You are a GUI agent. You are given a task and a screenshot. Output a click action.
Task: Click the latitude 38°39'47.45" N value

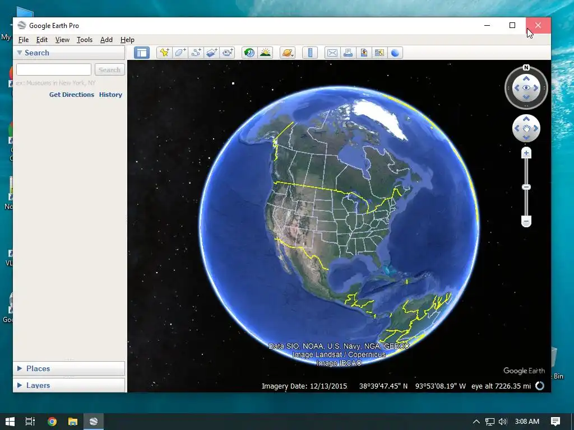coord(383,386)
